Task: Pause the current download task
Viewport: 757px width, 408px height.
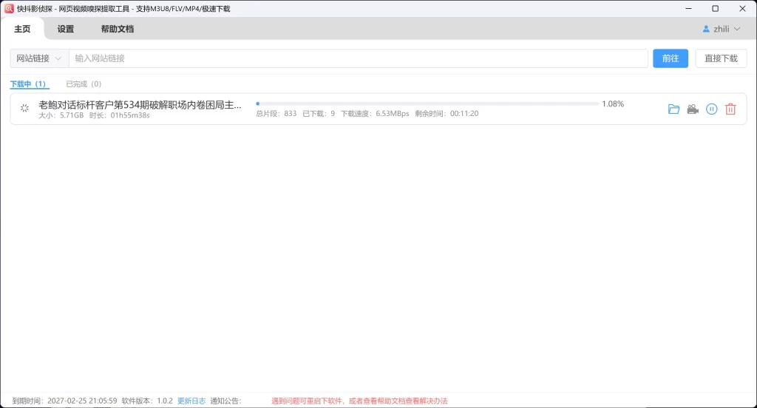Action: (711, 109)
